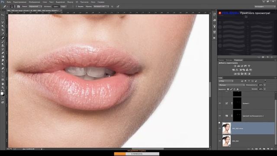Enable the Выравн. checkbox
Image resolution: width=277 pixels, height=156 pixels.
(77, 6)
